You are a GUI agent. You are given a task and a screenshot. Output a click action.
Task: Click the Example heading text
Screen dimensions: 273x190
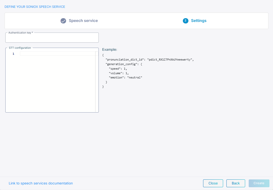109,50
